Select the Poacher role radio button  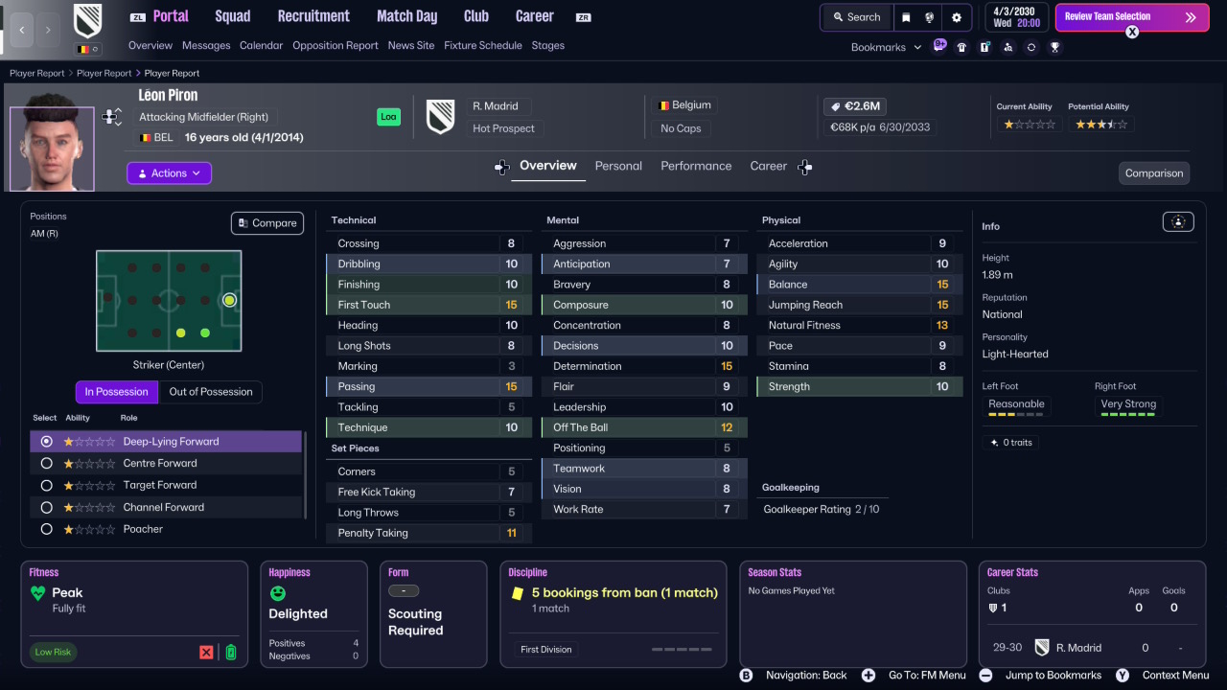[46, 529]
